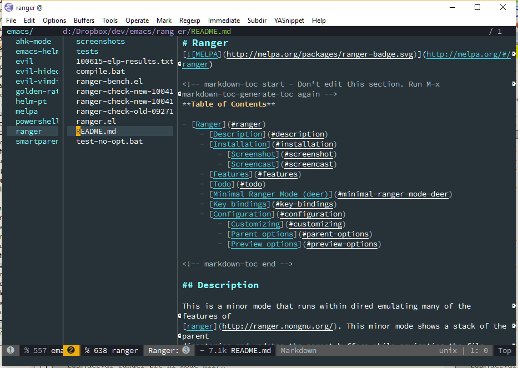Select emacs-helm directory entry

click(37, 51)
